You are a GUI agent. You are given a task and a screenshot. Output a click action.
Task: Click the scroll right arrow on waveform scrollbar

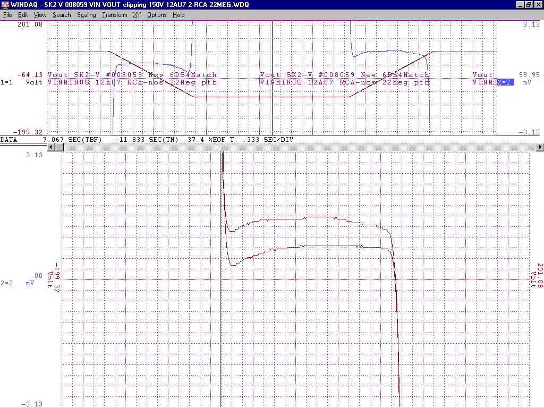tap(540, 147)
